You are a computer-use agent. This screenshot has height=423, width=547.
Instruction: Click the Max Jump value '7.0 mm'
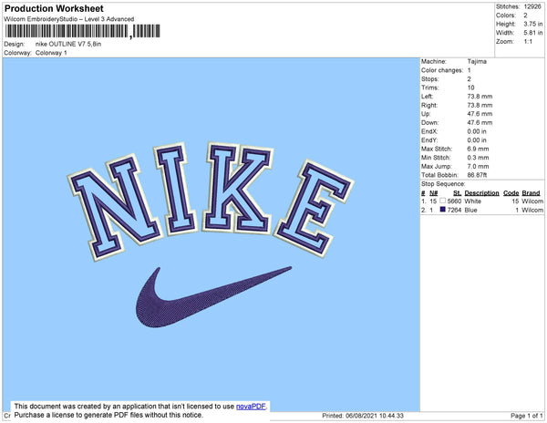pyautogui.click(x=478, y=166)
